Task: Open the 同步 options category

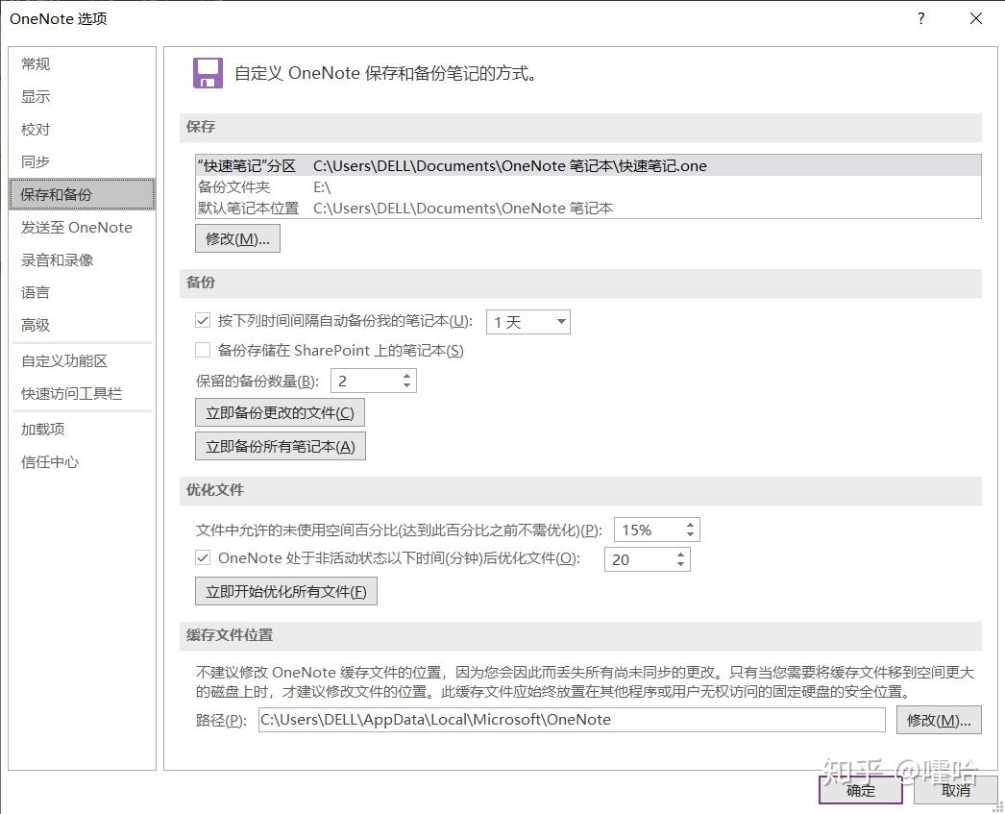Action: coord(36,162)
